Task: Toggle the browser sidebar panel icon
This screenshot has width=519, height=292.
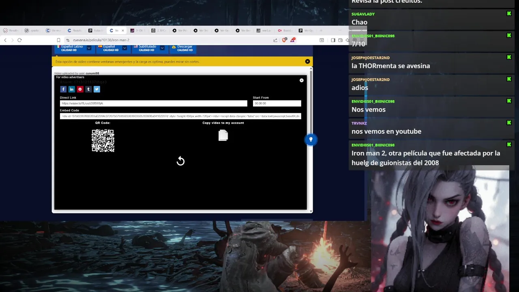Action: 333,40
